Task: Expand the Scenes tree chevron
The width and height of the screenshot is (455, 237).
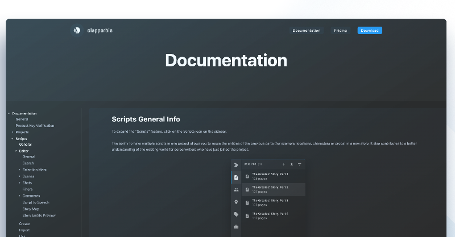Action: 19,176
